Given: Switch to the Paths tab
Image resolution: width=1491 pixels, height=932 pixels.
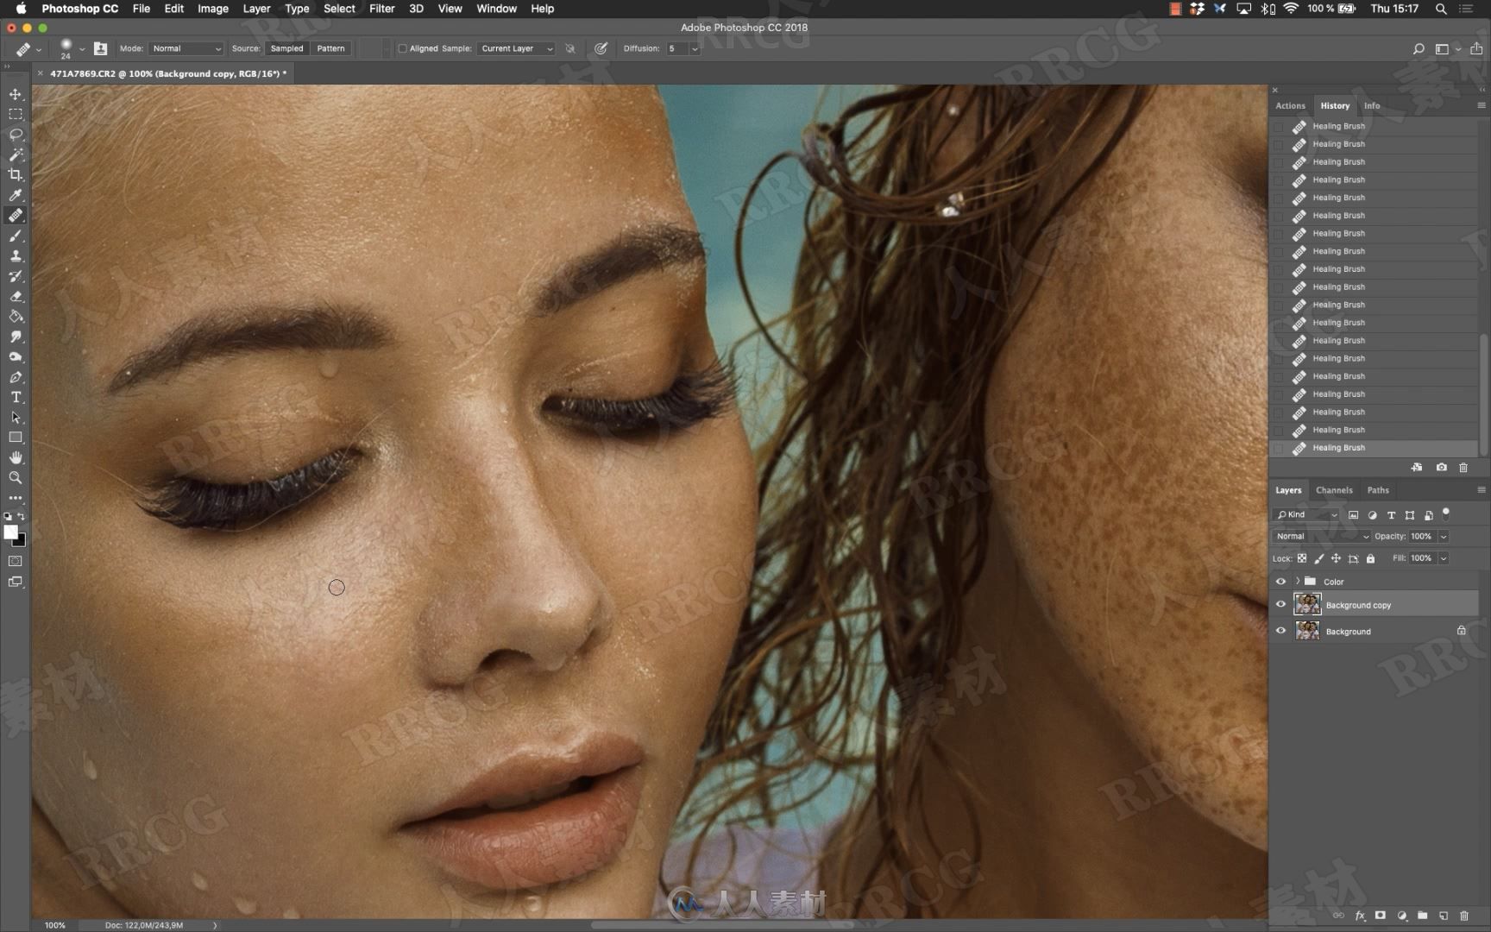Looking at the screenshot, I should pos(1378,490).
